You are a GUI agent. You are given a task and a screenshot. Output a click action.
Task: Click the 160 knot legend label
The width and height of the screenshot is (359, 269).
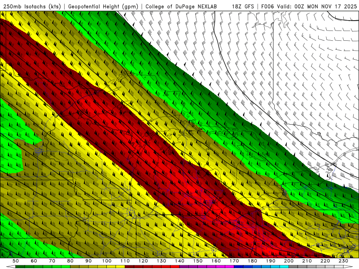coord(216,261)
